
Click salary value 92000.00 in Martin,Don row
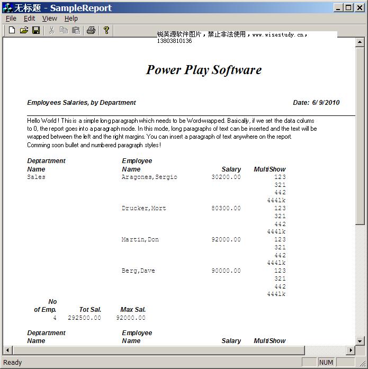click(226, 240)
